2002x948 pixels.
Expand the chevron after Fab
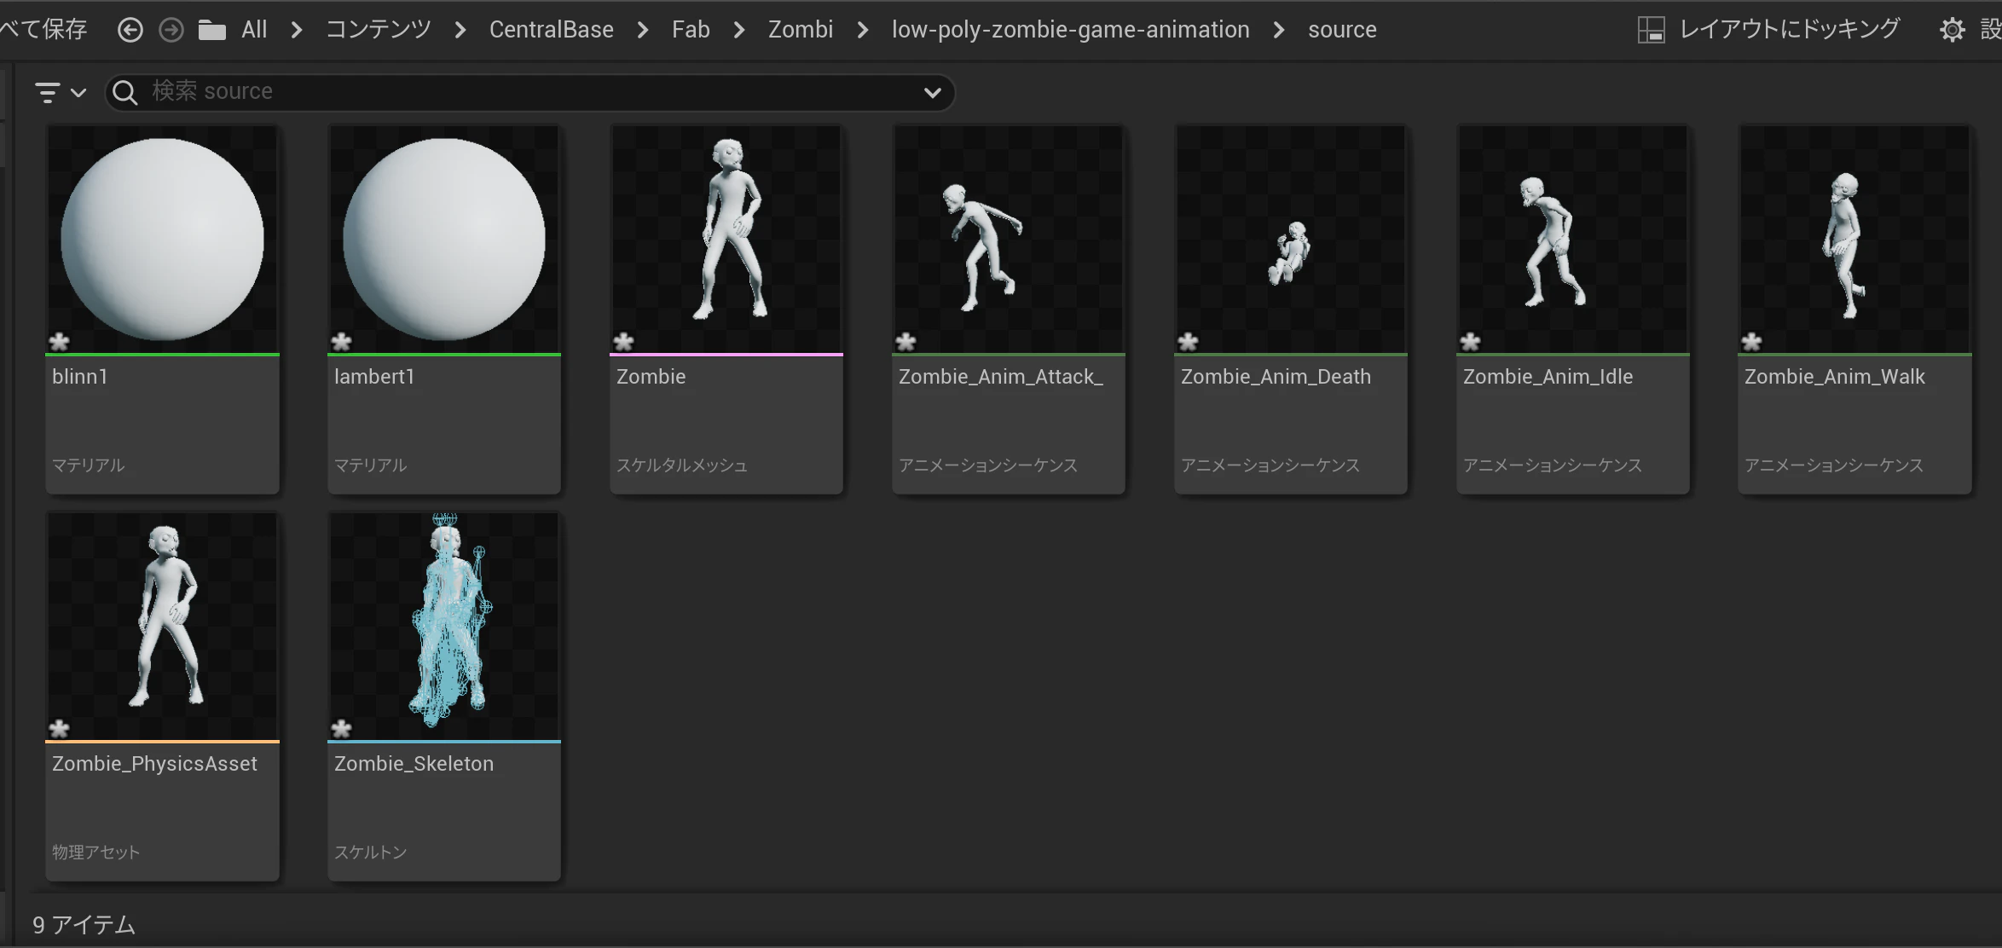pos(739,30)
